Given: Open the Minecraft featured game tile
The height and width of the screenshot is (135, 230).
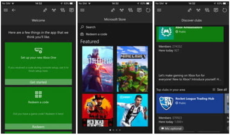Looking at the screenshot, I should coord(132,69).
